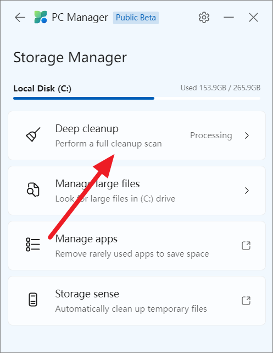Click the Processing status text
273x353 pixels.
point(211,135)
